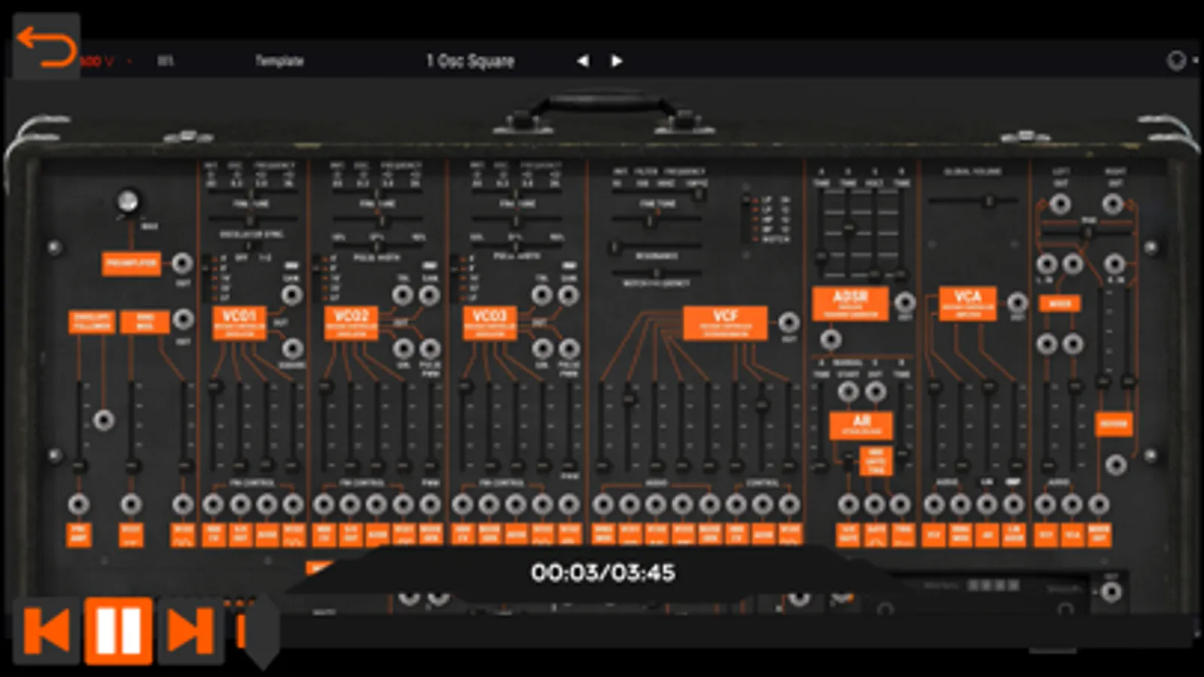Viewport: 1204px width, 677px height.
Task: Adjust the VCF fine tune slider
Action: 656,221
